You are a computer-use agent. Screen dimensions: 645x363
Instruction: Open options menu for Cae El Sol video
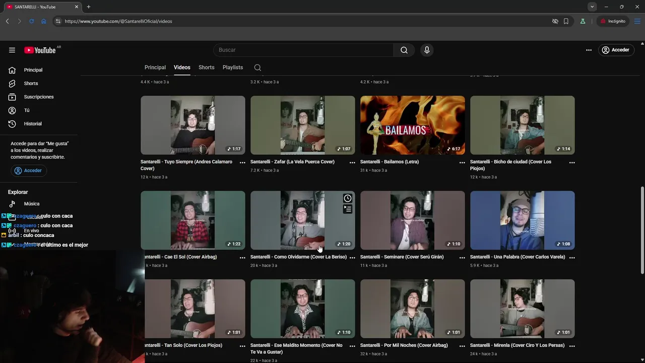242,257
